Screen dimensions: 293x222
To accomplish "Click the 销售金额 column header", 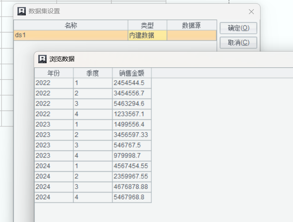I will [x=132, y=73].
